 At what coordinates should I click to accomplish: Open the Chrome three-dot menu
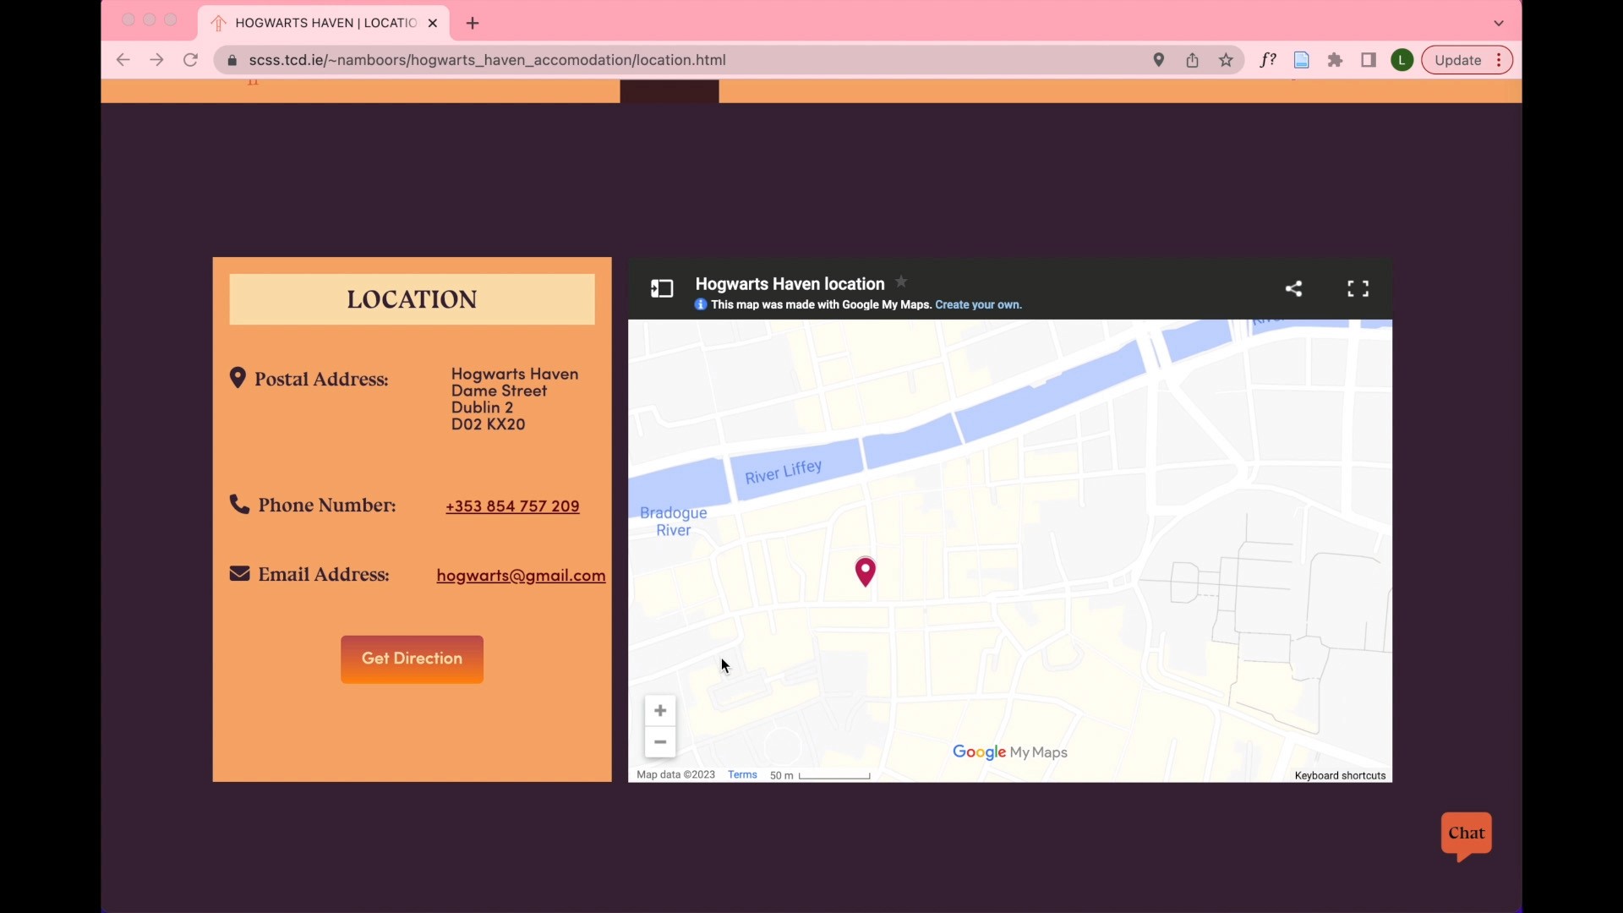[x=1499, y=60]
